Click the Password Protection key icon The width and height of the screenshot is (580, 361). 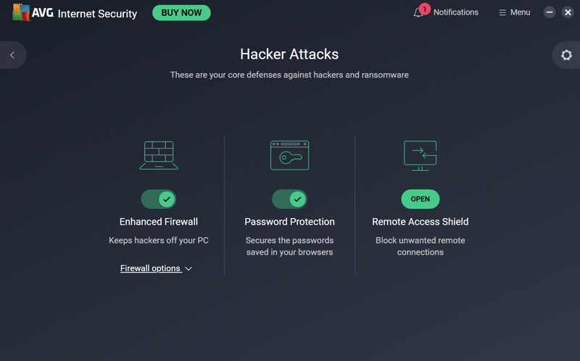point(289,155)
